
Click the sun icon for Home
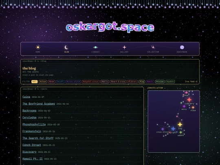coord(38,47)
